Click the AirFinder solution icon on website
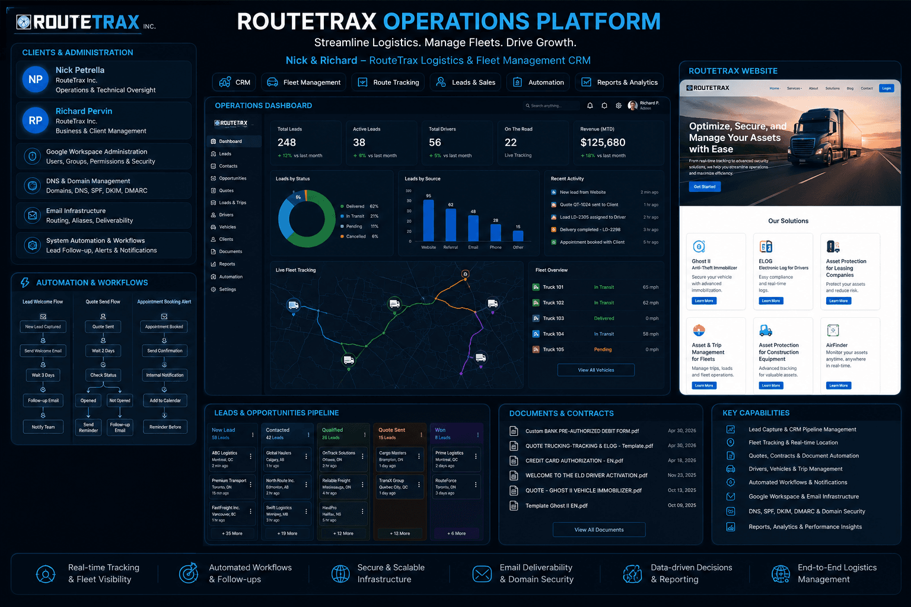Image resolution: width=911 pixels, height=607 pixels. click(833, 330)
